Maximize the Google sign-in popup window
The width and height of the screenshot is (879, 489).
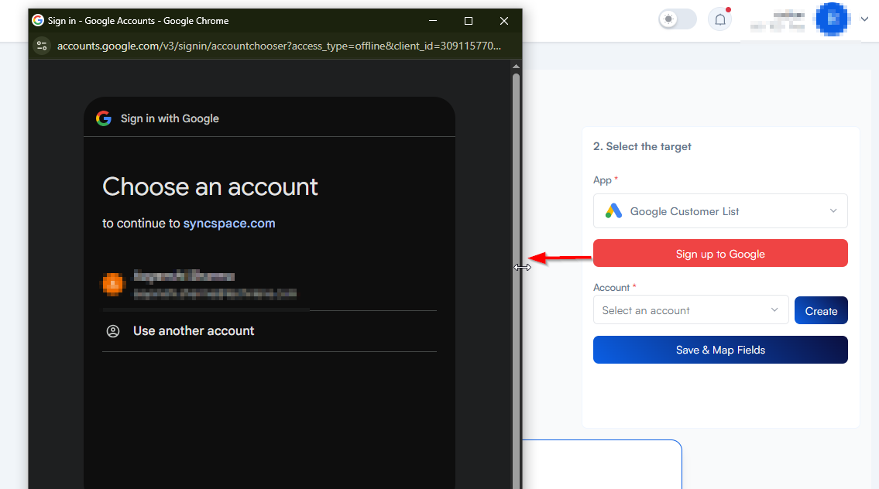coord(469,21)
